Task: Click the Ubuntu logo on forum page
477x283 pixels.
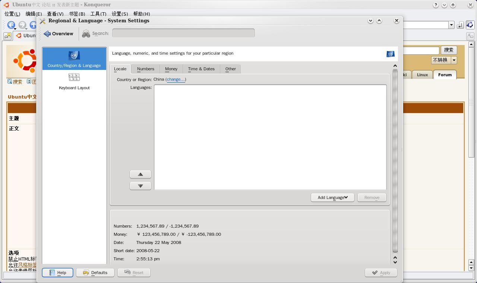Action: coord(25,60)
